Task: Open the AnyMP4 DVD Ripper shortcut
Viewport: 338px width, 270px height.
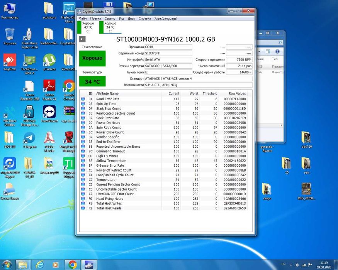Action: (x=10, y=167)
